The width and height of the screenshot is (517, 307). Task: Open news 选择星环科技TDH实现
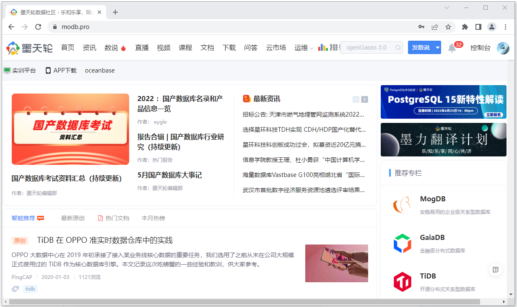point(304,129)
